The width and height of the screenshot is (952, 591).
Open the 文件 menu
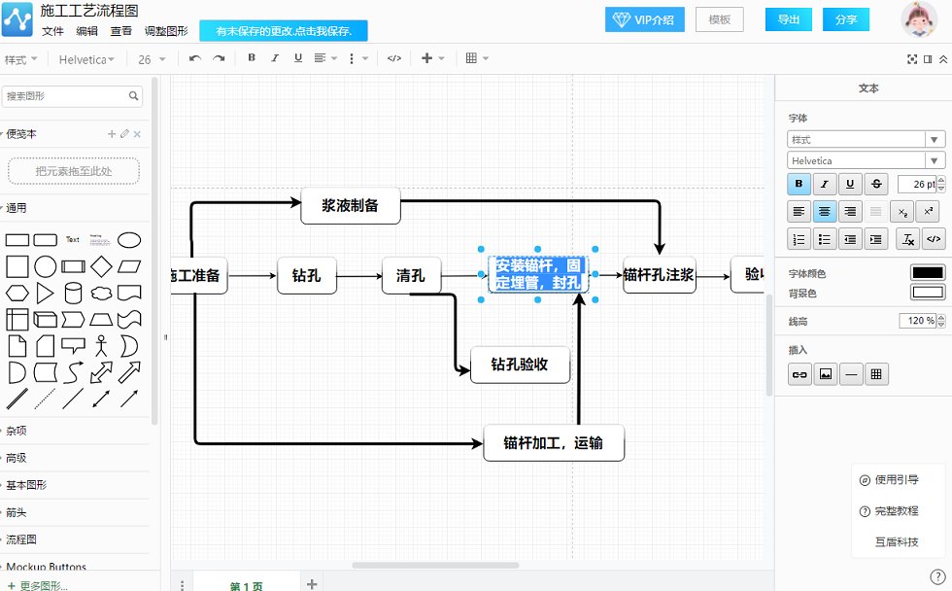(53, 33)
